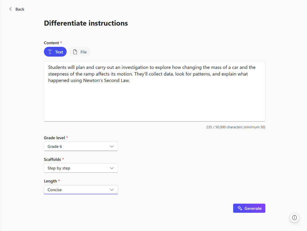Expand Grade 6 chevron arrow
Viewport: 307px width, 231px height.
112,147
